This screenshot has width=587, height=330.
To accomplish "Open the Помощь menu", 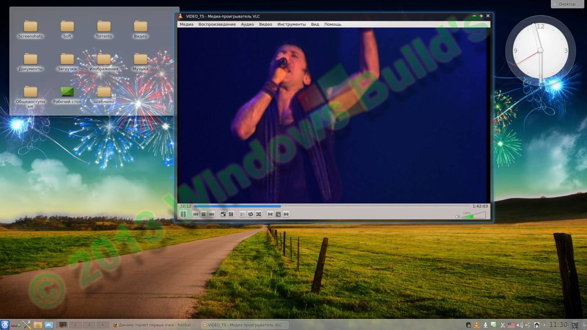I will 333,24.
